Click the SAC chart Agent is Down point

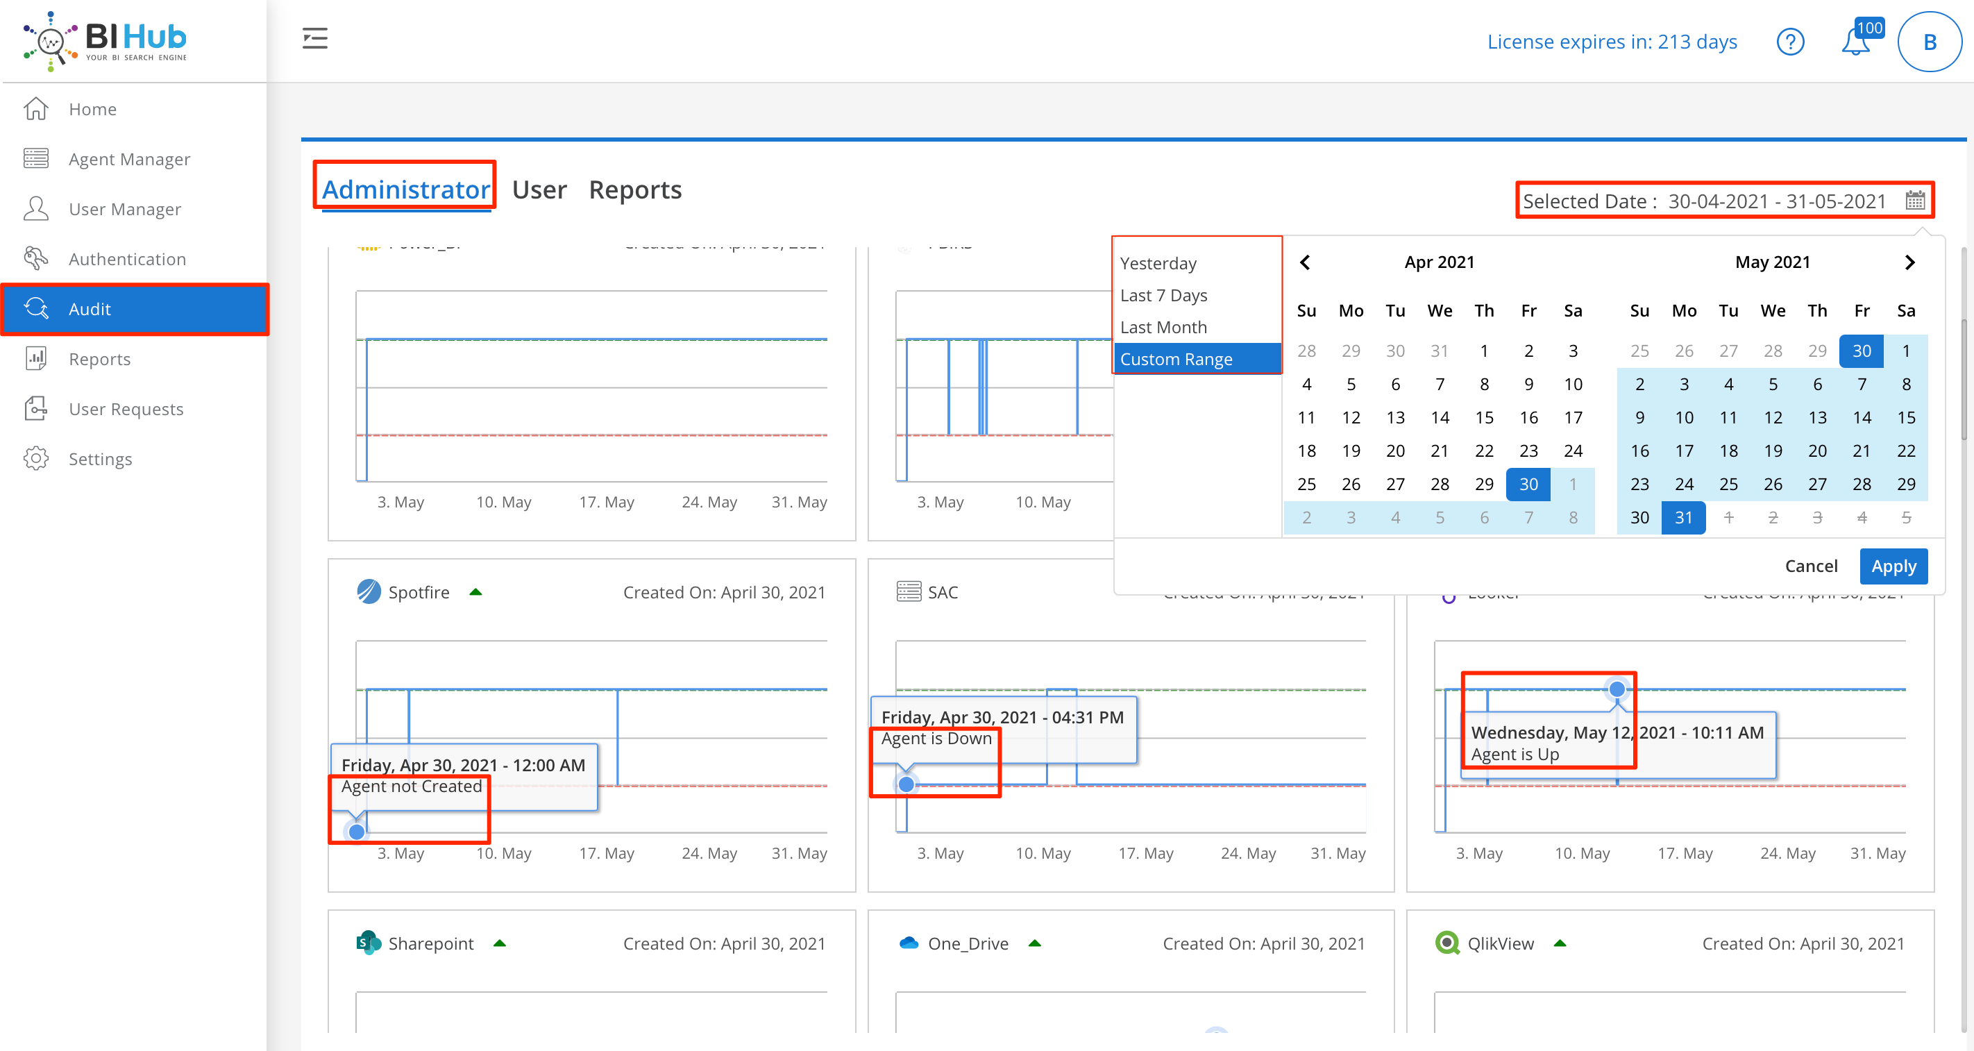(906, 784)
